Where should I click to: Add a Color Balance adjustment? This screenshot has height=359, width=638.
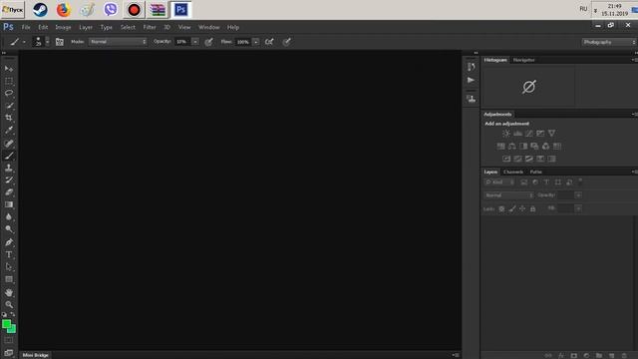coord(511,147)
